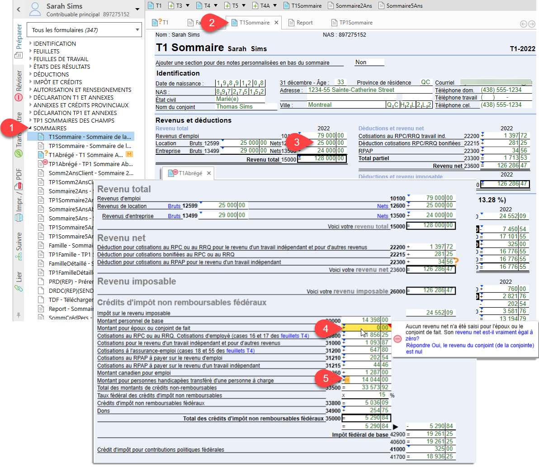The height and width of the screenshot is (467, 539).
Task: Add a T5 slip from the toolbar
Action: (x=231, y=5)
